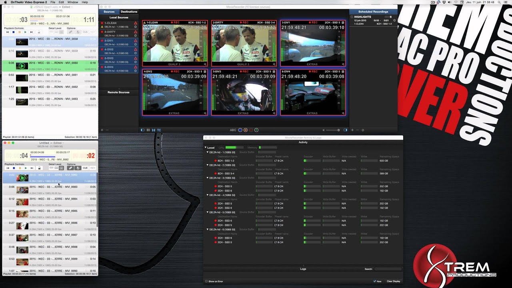Toggle the chain-link option in upper playlist
Screen dimensions: 512x288
70,32
